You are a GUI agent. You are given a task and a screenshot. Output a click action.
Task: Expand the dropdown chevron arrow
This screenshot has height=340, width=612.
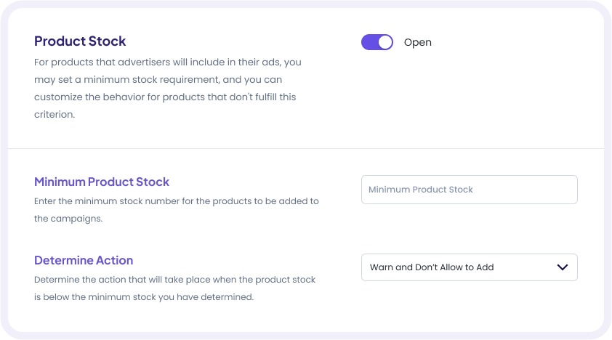pyautogui.click(x=562, y=267)
